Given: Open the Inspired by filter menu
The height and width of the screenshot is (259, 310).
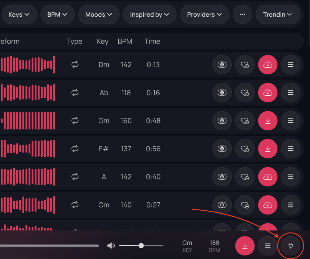Looking at the screenshot, I should pyautogui.click(x=149, y=15).
